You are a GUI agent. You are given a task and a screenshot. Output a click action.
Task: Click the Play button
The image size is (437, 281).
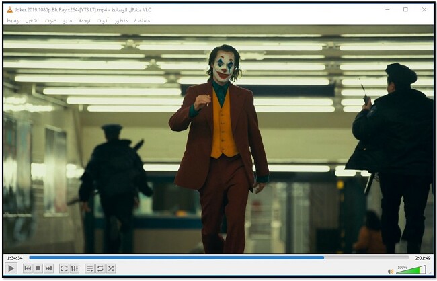click(x=11, y=268)
